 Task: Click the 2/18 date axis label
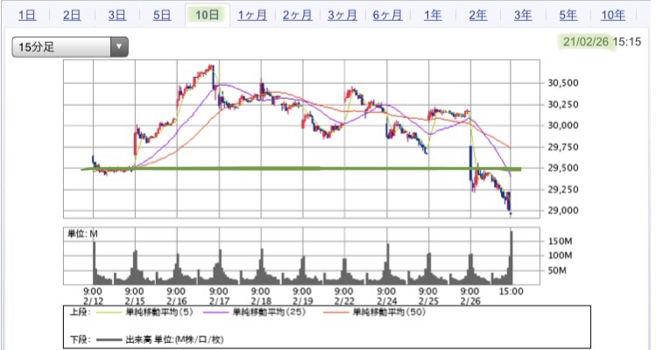(x=261, y=301)
